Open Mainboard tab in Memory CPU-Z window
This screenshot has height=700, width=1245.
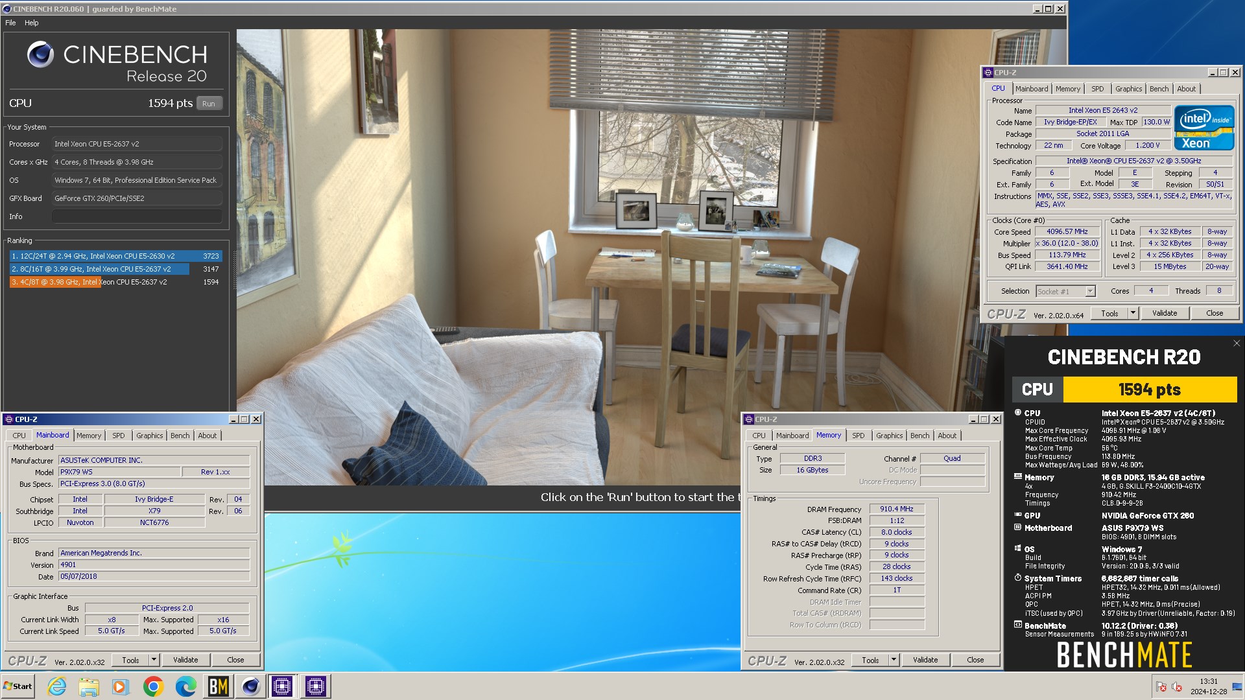pos(792,436)
